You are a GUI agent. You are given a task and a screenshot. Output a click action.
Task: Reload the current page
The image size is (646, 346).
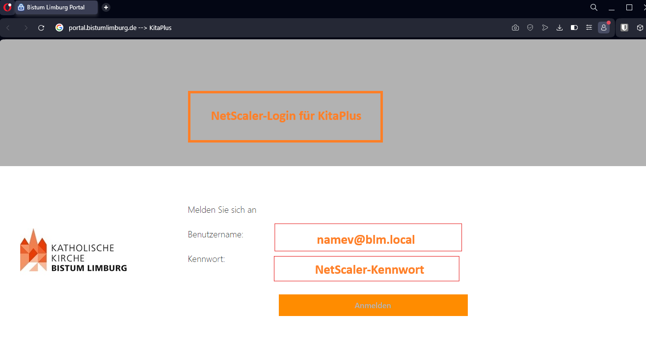[x=41, y=28]
